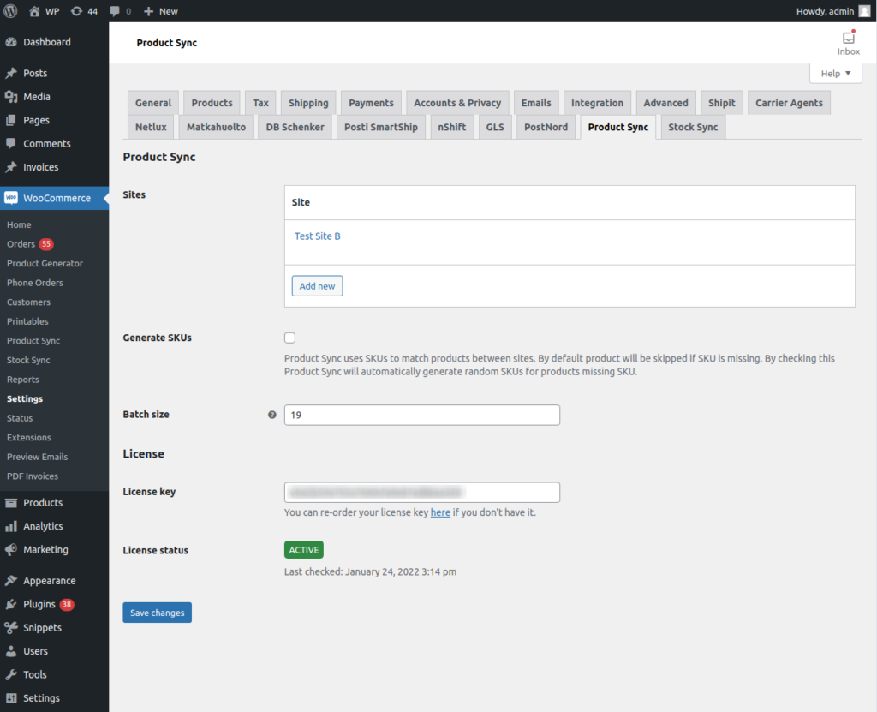Open the WordPress logo menu
877x712 pixels.
coord(9,11)
